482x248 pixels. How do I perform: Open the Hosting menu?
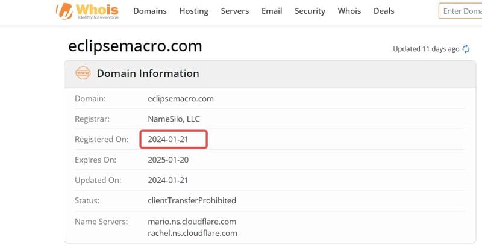[x=194, y=11]
